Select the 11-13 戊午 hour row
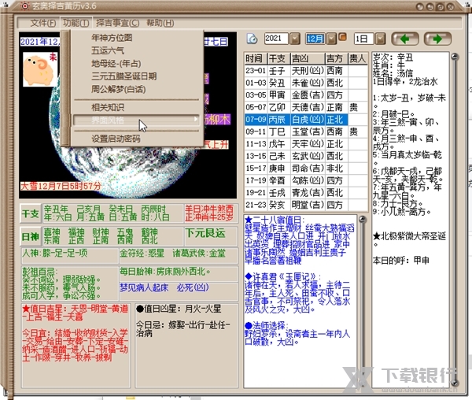Screen dimensions: 472x400 (x=306, y=144)
